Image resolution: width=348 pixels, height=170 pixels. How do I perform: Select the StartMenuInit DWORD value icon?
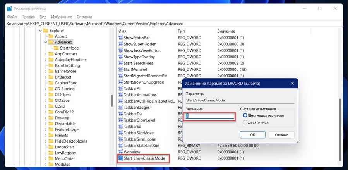click(x=120, y=69)
